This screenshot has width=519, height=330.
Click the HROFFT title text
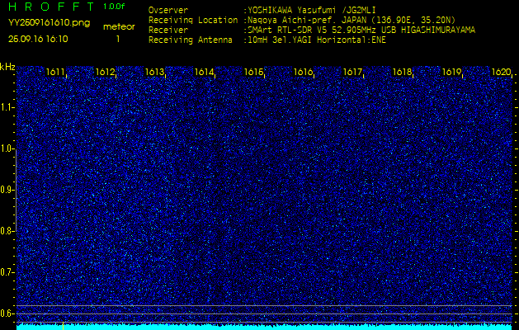[x=49, y=7]
